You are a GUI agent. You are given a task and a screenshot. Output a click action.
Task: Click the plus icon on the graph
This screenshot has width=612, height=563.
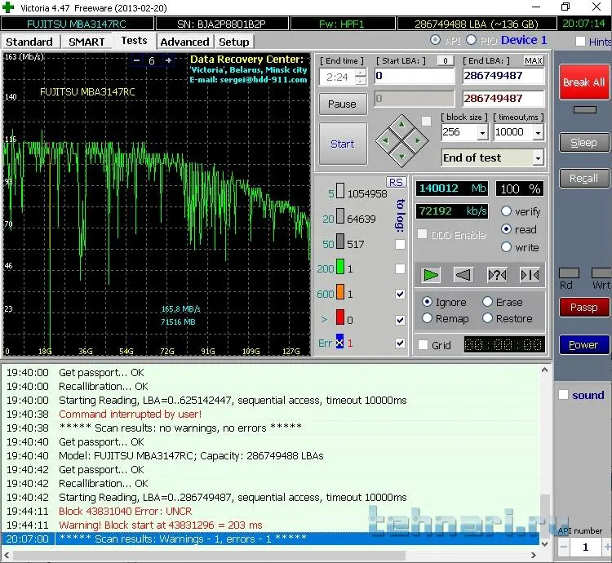pos(168,60)
